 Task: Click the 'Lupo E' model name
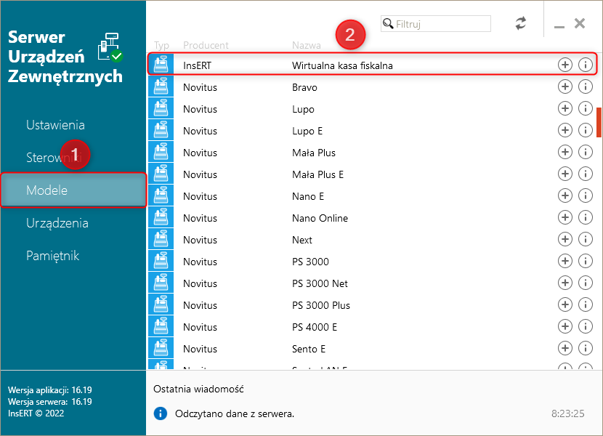click(307, 131)
